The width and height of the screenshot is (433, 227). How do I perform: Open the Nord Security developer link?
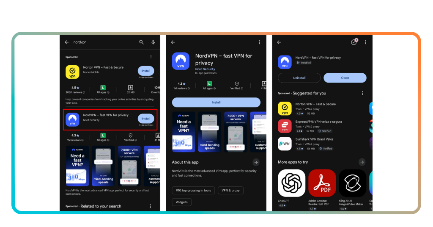(205, 69)
